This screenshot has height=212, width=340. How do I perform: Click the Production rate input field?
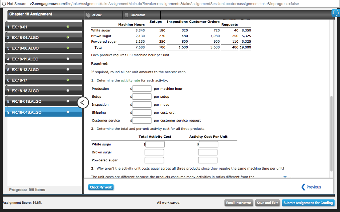(x=142, y=88)
